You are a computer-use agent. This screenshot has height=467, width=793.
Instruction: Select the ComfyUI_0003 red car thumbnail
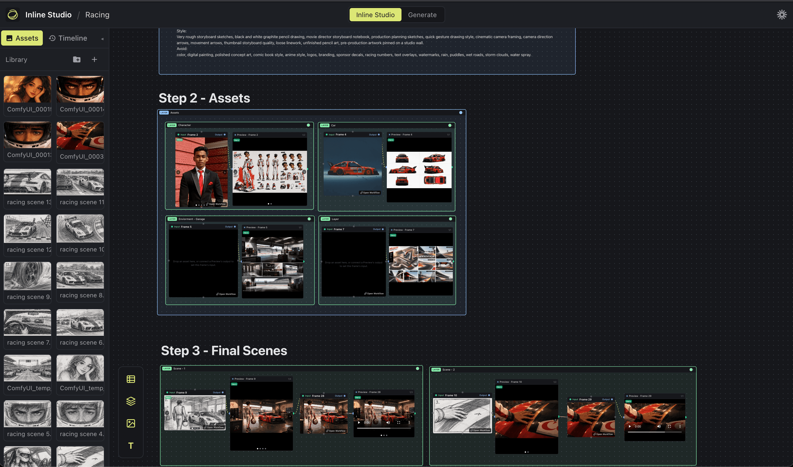pyautogui.click(x=80, y=136)
